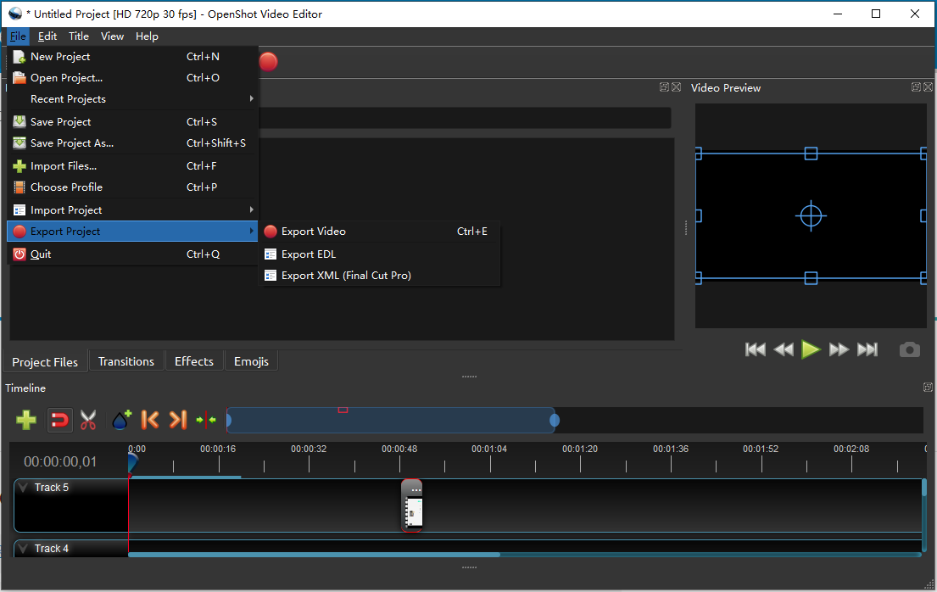Choose Open Project... from File menu
The width and height of the screenshot is (937, 592).
pyautogui.click(x=132, y=78)
